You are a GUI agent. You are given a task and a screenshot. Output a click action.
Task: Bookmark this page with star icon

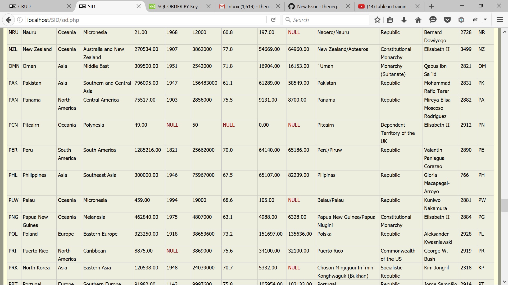(x=377, y=20)
